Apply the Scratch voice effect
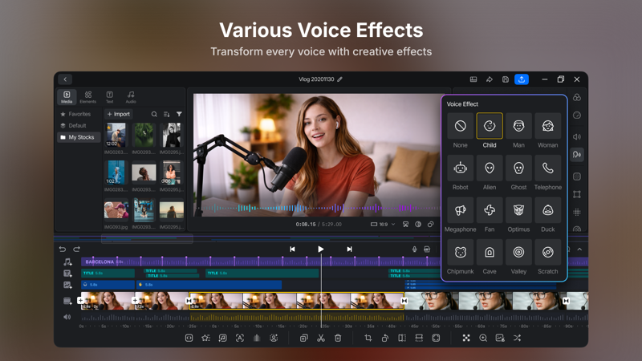The height and width of the screenshot is (361, 642). tap(548, 253)
